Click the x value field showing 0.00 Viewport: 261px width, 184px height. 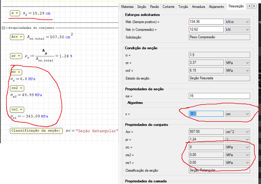[206, 114]
